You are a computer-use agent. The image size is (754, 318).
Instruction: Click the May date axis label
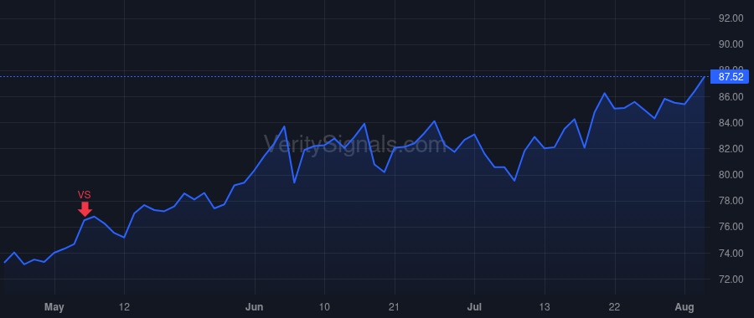[54, 307]
